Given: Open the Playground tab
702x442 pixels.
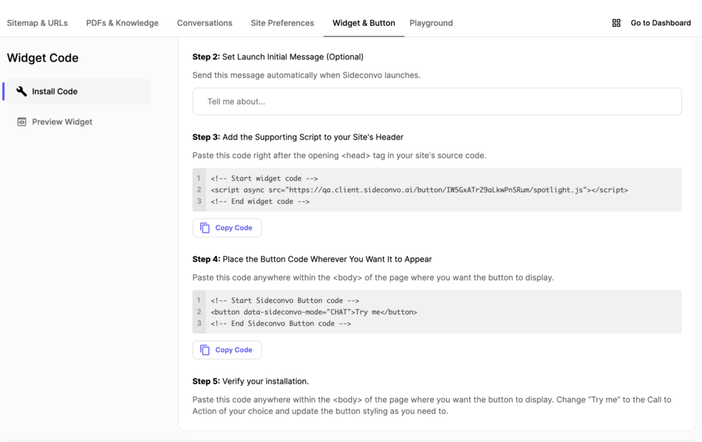Looking at the screenshot, I should point(431,23).
